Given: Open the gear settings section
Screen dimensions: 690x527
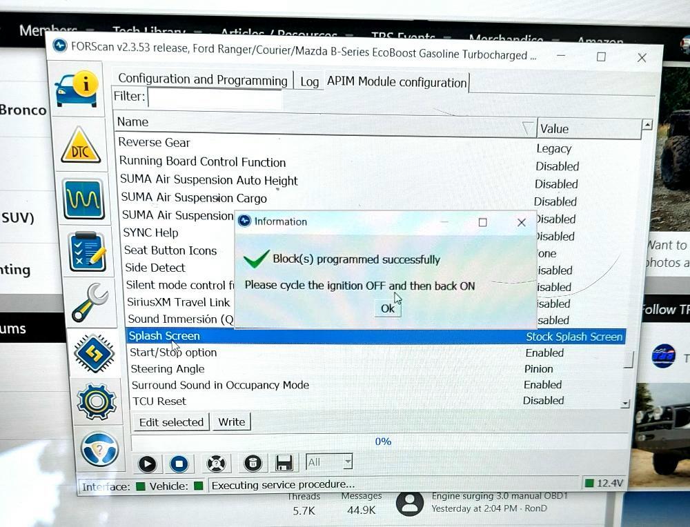Looking at the screenshot, I should [x=97, y=401].
